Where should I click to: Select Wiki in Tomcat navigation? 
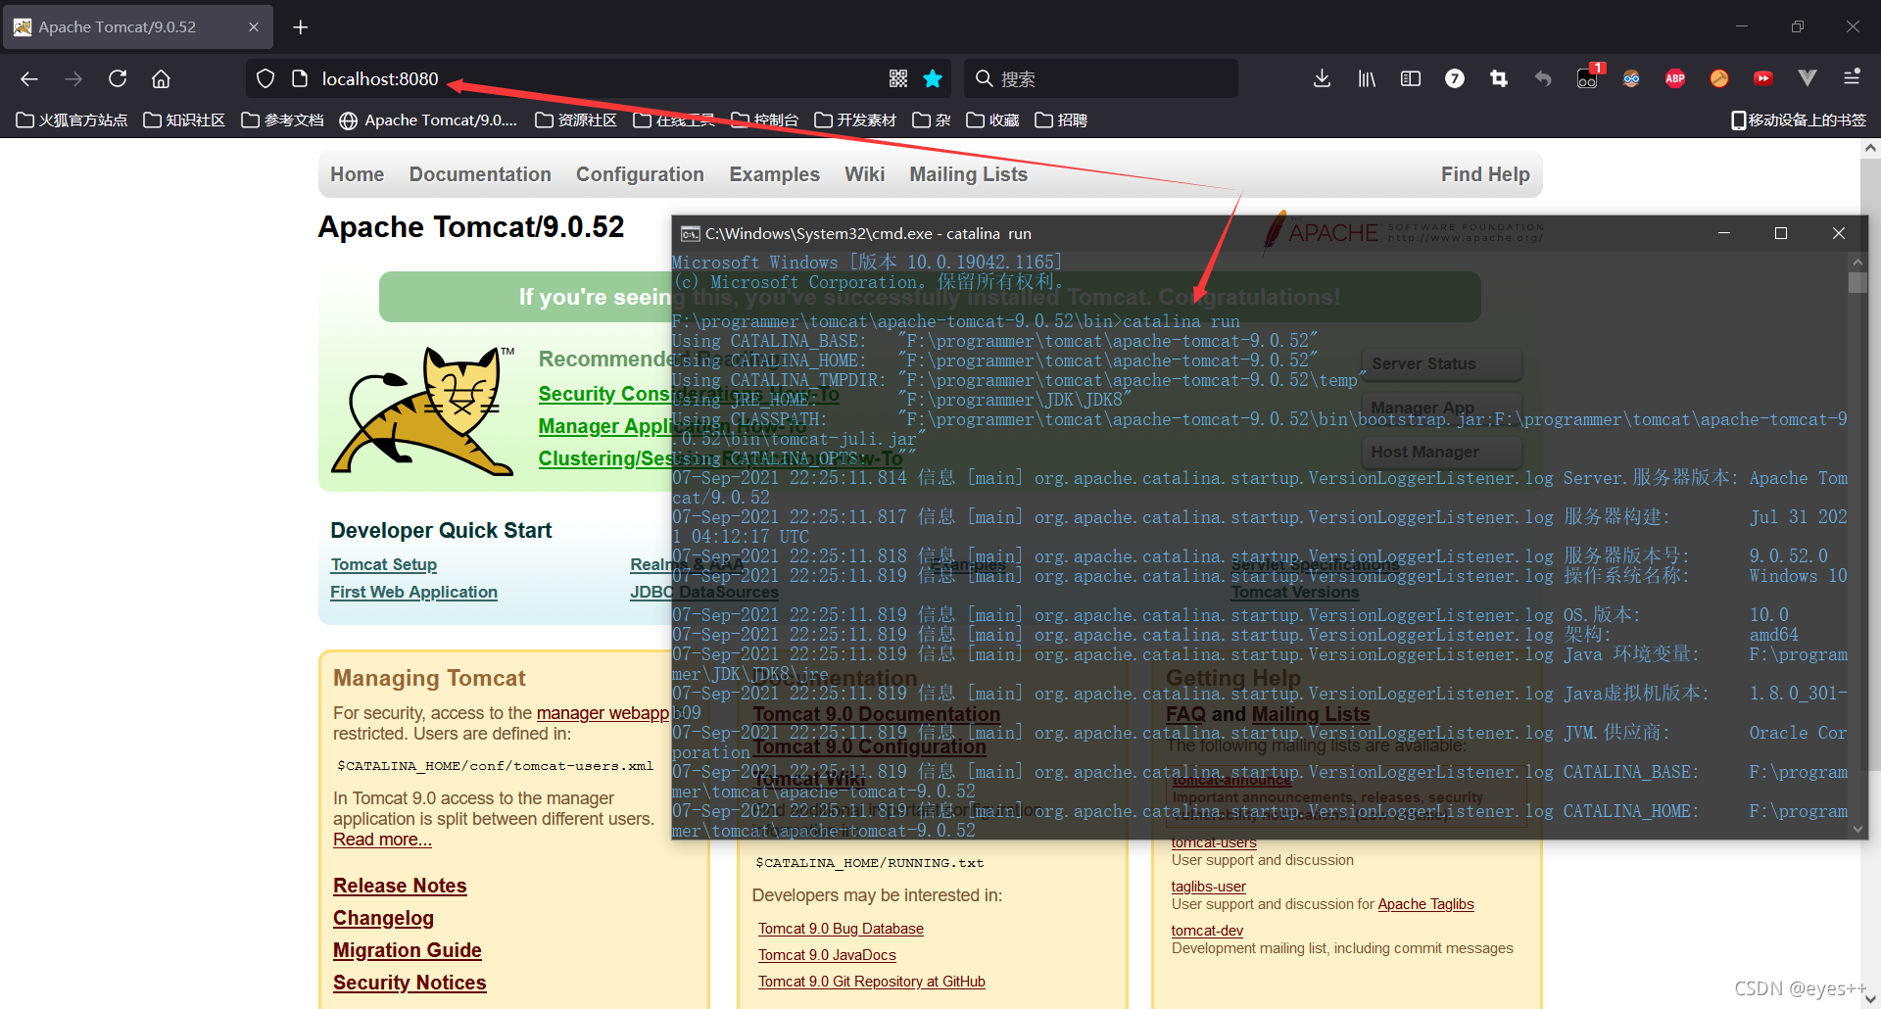[x=864, y=174]
